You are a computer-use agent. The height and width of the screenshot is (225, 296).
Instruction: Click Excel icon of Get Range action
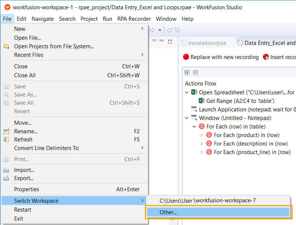[x=201, y=101]
